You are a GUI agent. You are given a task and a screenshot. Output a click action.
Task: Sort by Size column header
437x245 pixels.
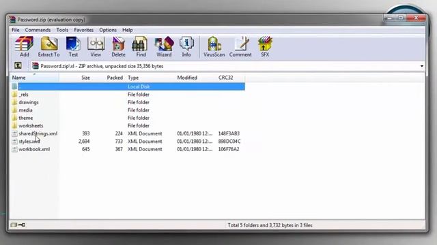point(75,78)
